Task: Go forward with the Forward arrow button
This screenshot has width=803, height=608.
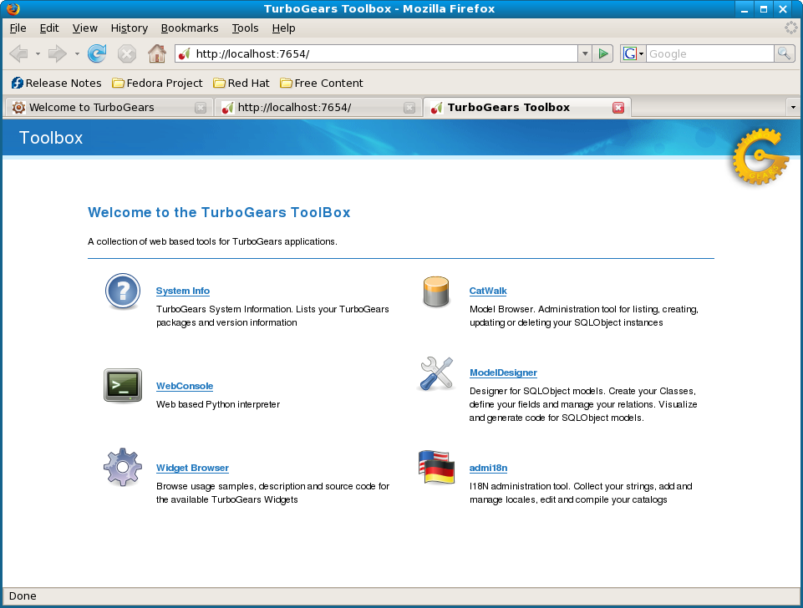Action: pyautogui.click(x=58, y=53)
